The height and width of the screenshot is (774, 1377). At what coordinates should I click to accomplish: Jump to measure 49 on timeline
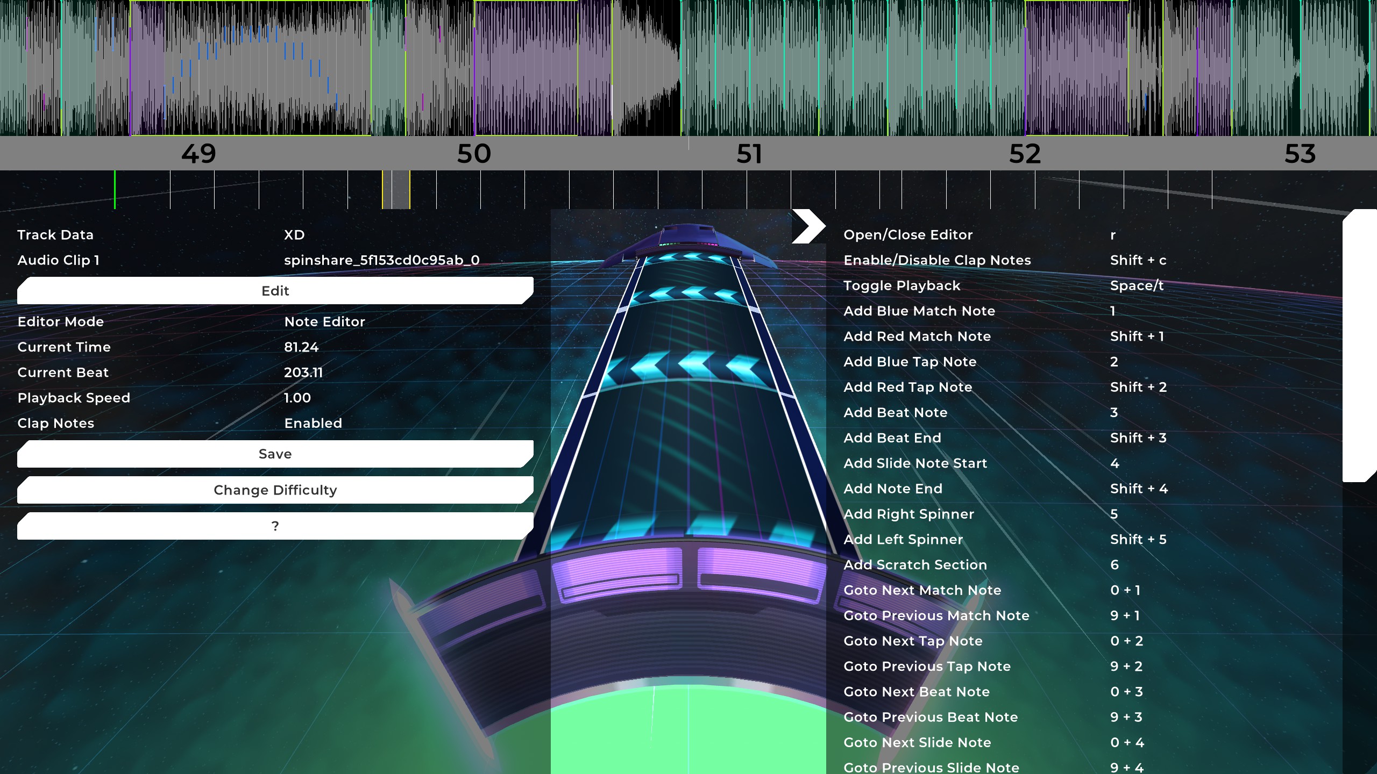[198, 154]
